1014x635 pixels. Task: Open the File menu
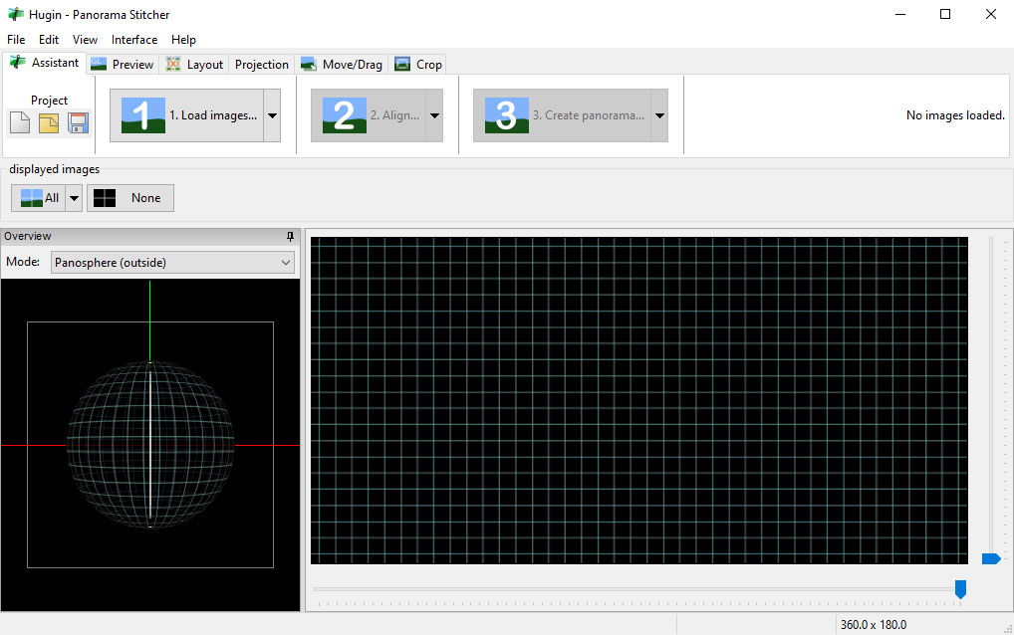tap(16, 40)
